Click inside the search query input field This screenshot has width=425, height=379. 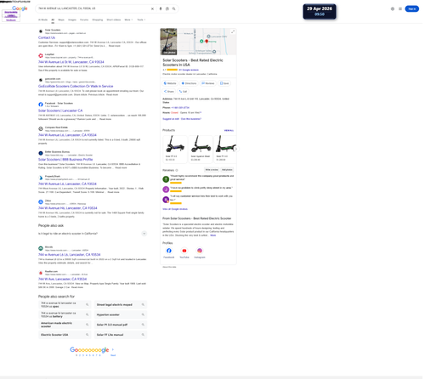(x=93, y=8)
